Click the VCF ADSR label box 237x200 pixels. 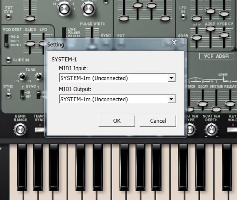pos(217,56)
